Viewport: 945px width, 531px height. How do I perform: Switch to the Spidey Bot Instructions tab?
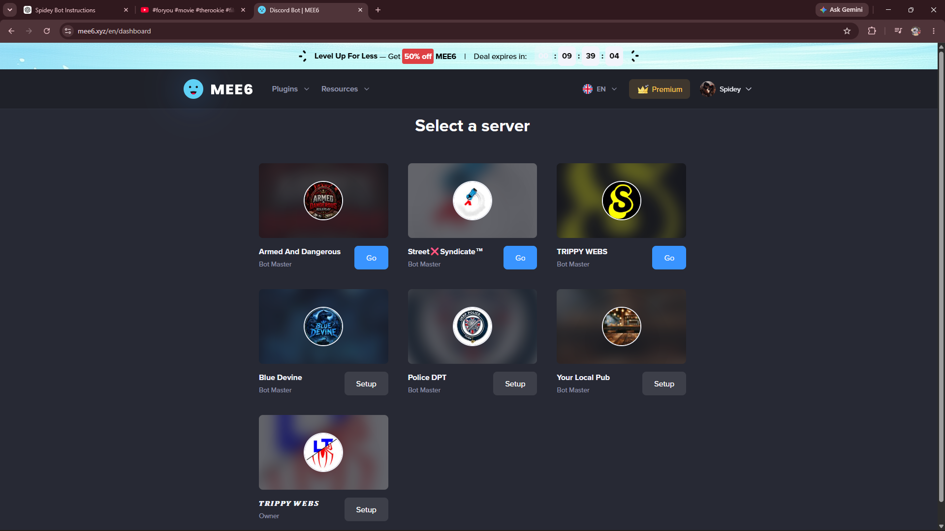(76, 10)
